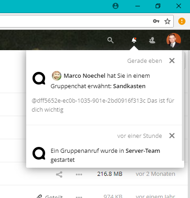Dismiss the Server-Team group call notification
The height and width of the screenshot is (198, 190).
coord(172,136)
